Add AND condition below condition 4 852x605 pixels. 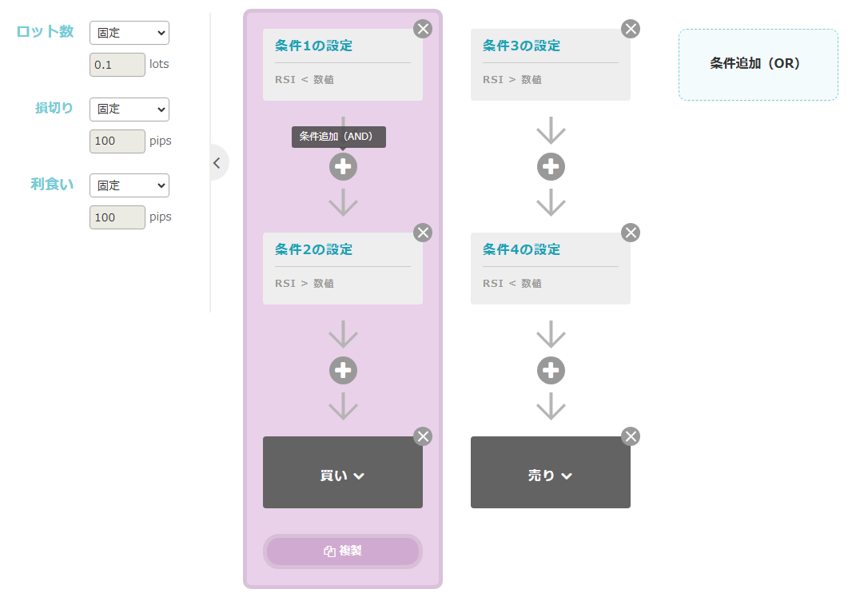551,370
